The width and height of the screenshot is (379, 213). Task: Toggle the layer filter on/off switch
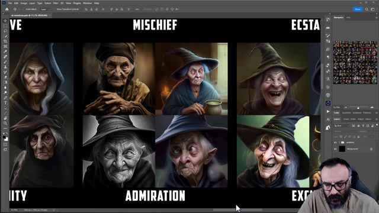pos(377,125)
